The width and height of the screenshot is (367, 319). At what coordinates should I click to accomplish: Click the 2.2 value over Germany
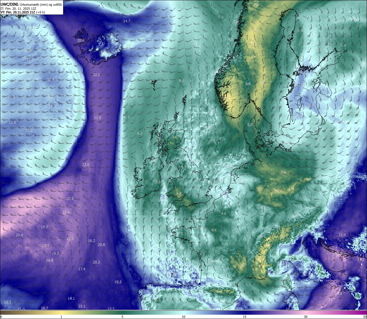260,189
